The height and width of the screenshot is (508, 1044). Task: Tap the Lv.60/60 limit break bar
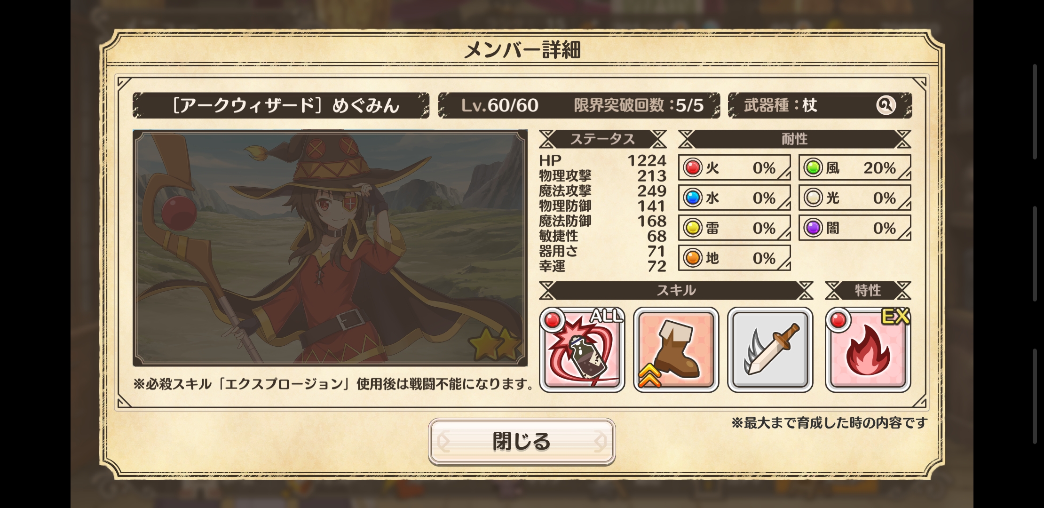[x=579, y=105]
